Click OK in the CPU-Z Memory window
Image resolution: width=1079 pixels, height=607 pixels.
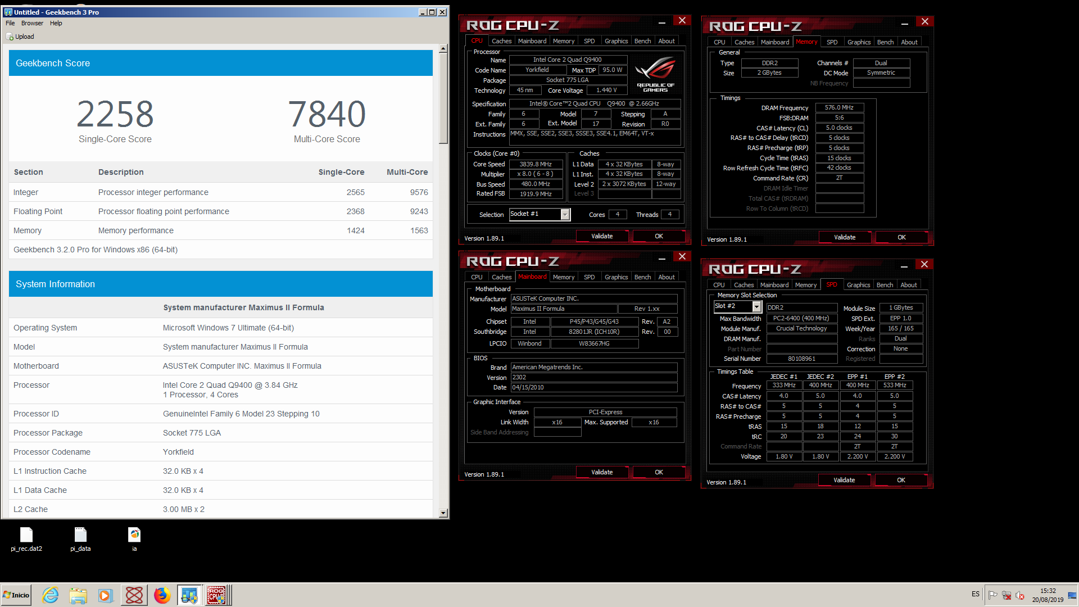coord(901,237)
